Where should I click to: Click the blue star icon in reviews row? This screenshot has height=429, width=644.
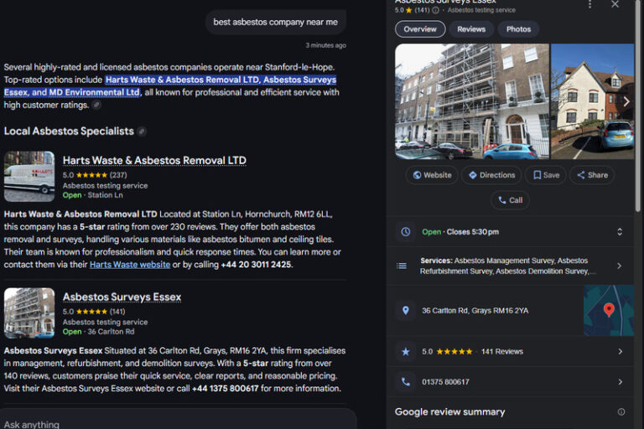coord(405,352)
